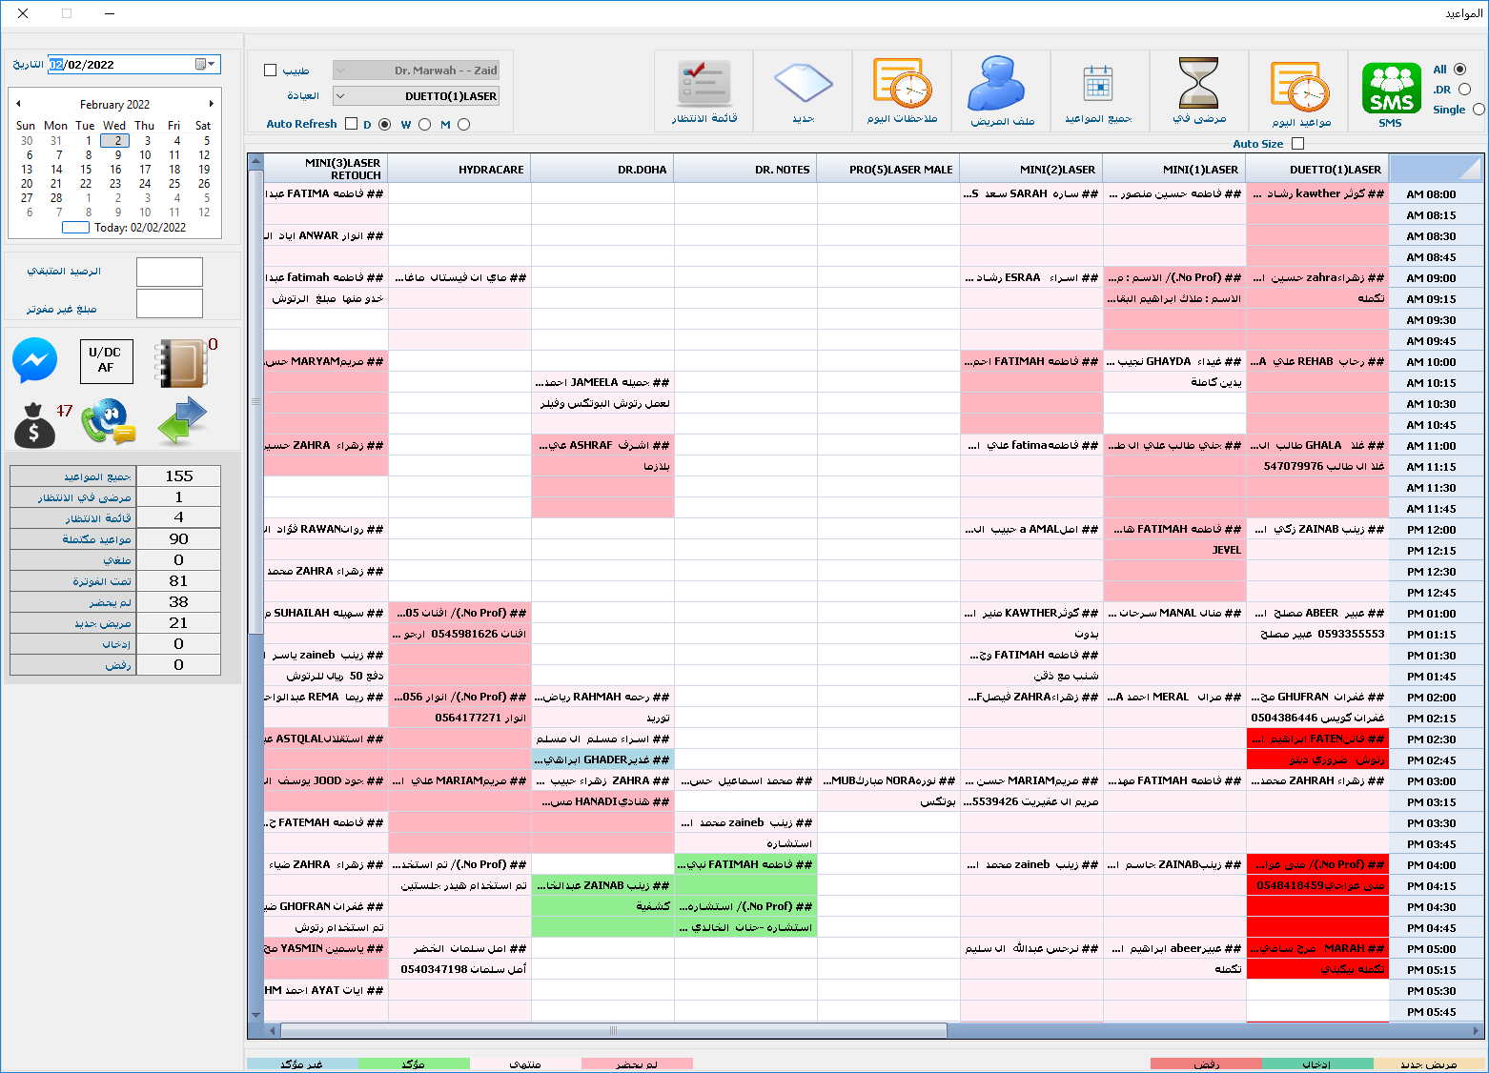Image resolution: width=1489 pixels, height=1073 pixels.
Task: Enable the Auto Size checkbox
Action: point(1297,144)
